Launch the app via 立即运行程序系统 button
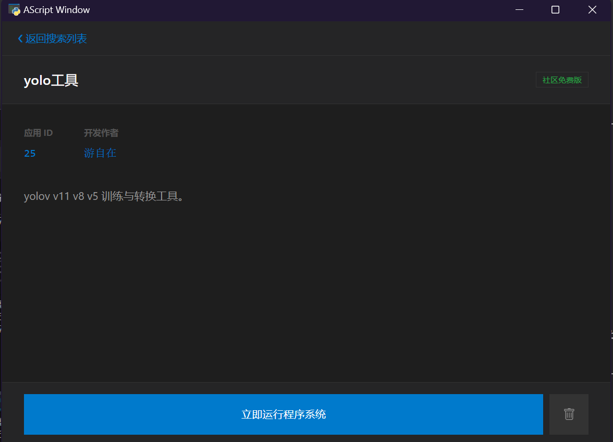The width and height of the screenshot is (613, 442). 283,414
